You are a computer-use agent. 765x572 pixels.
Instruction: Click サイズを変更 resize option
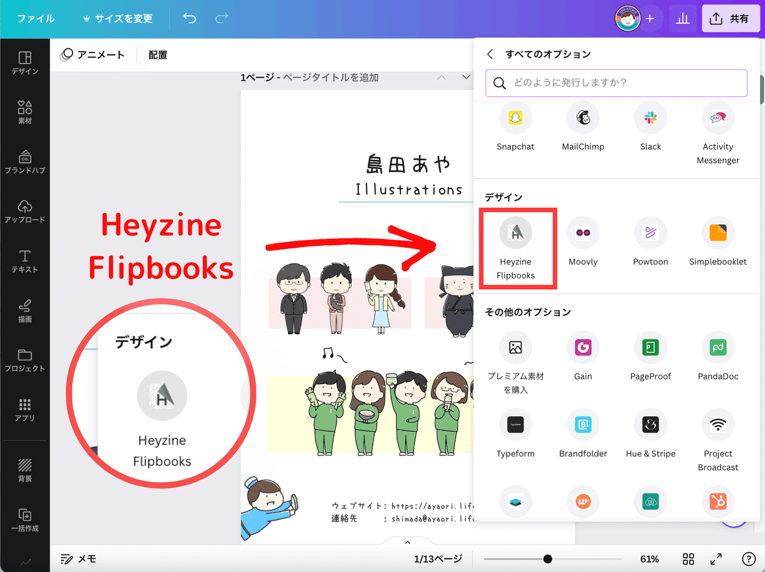[118, 18]
